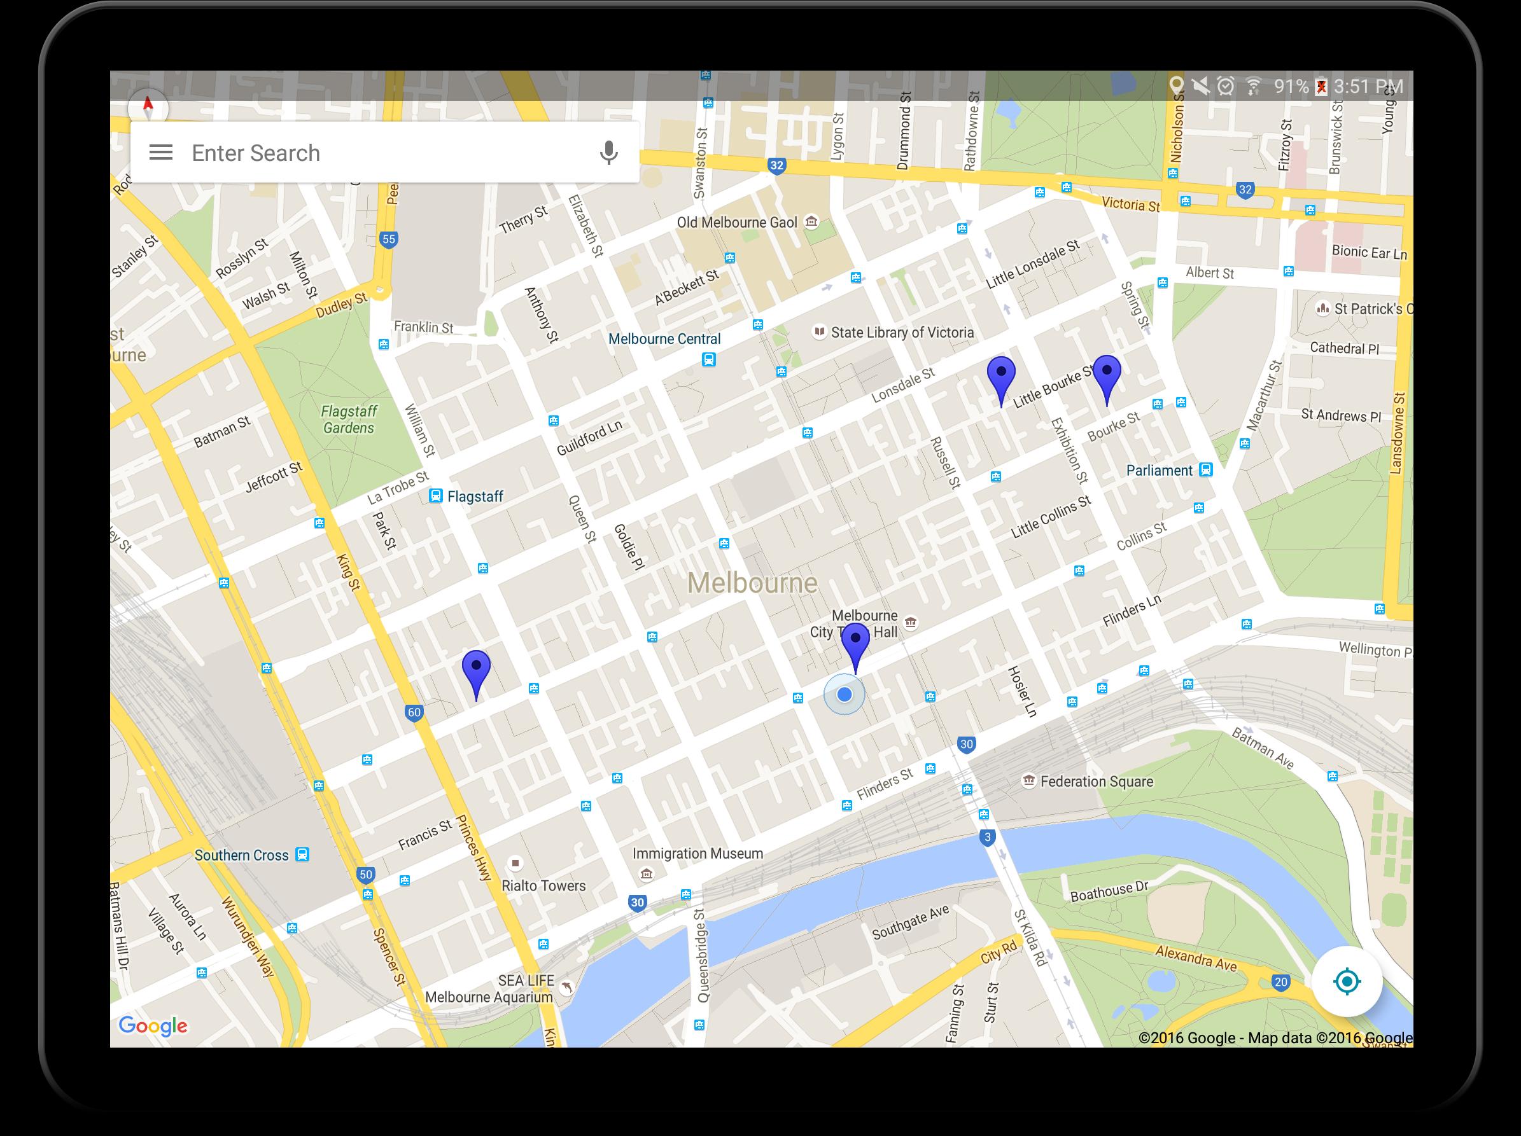This screenshot has width=1521, height=1136.
Task: Tap the La Trobe St label
Action: click(x=398, y=487)
